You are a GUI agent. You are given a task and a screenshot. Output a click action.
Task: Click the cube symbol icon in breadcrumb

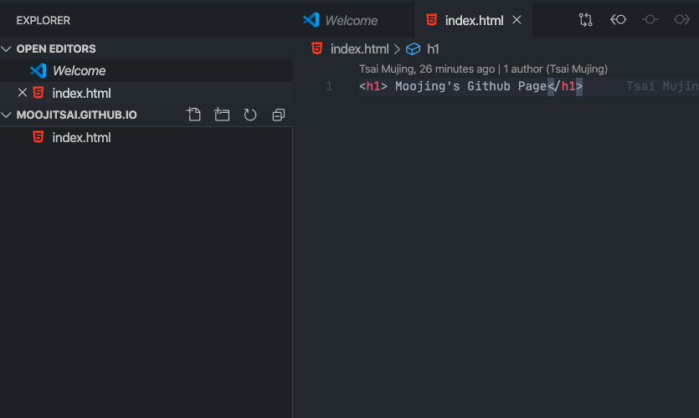point(413,49)
